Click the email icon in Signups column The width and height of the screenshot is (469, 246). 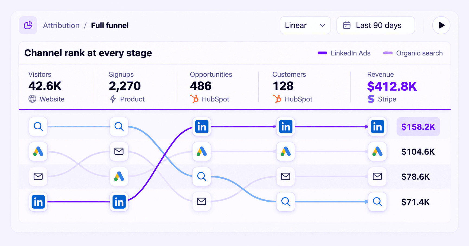click(119, 152)
